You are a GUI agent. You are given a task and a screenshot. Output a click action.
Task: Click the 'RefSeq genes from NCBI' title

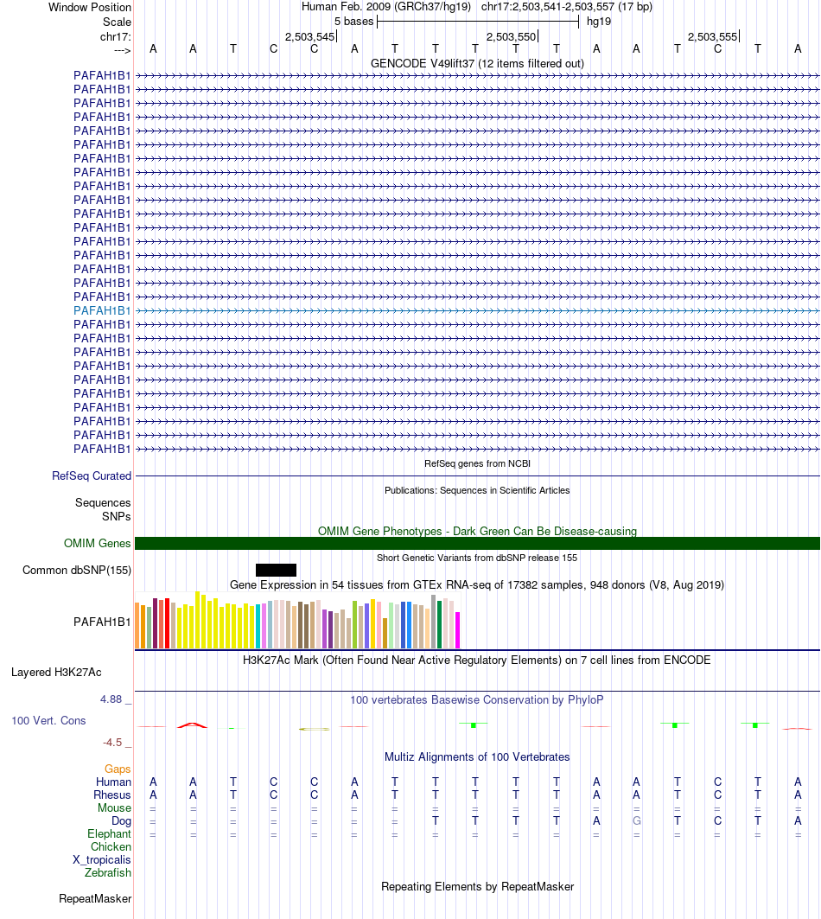click(477, 463)
